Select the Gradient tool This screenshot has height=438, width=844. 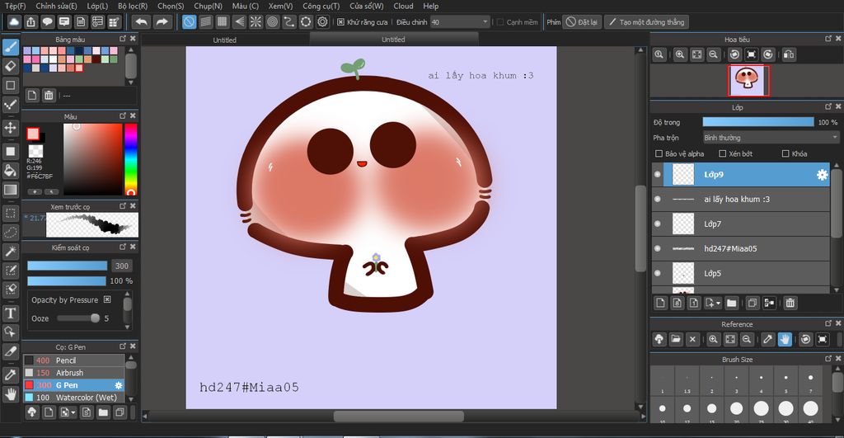coord(10,190)
